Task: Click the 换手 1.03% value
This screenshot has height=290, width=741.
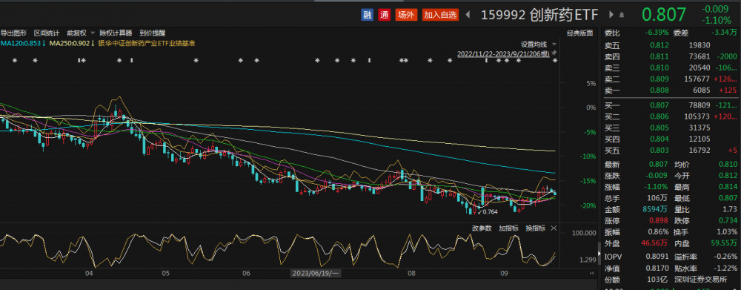Action: coord(726,232)
